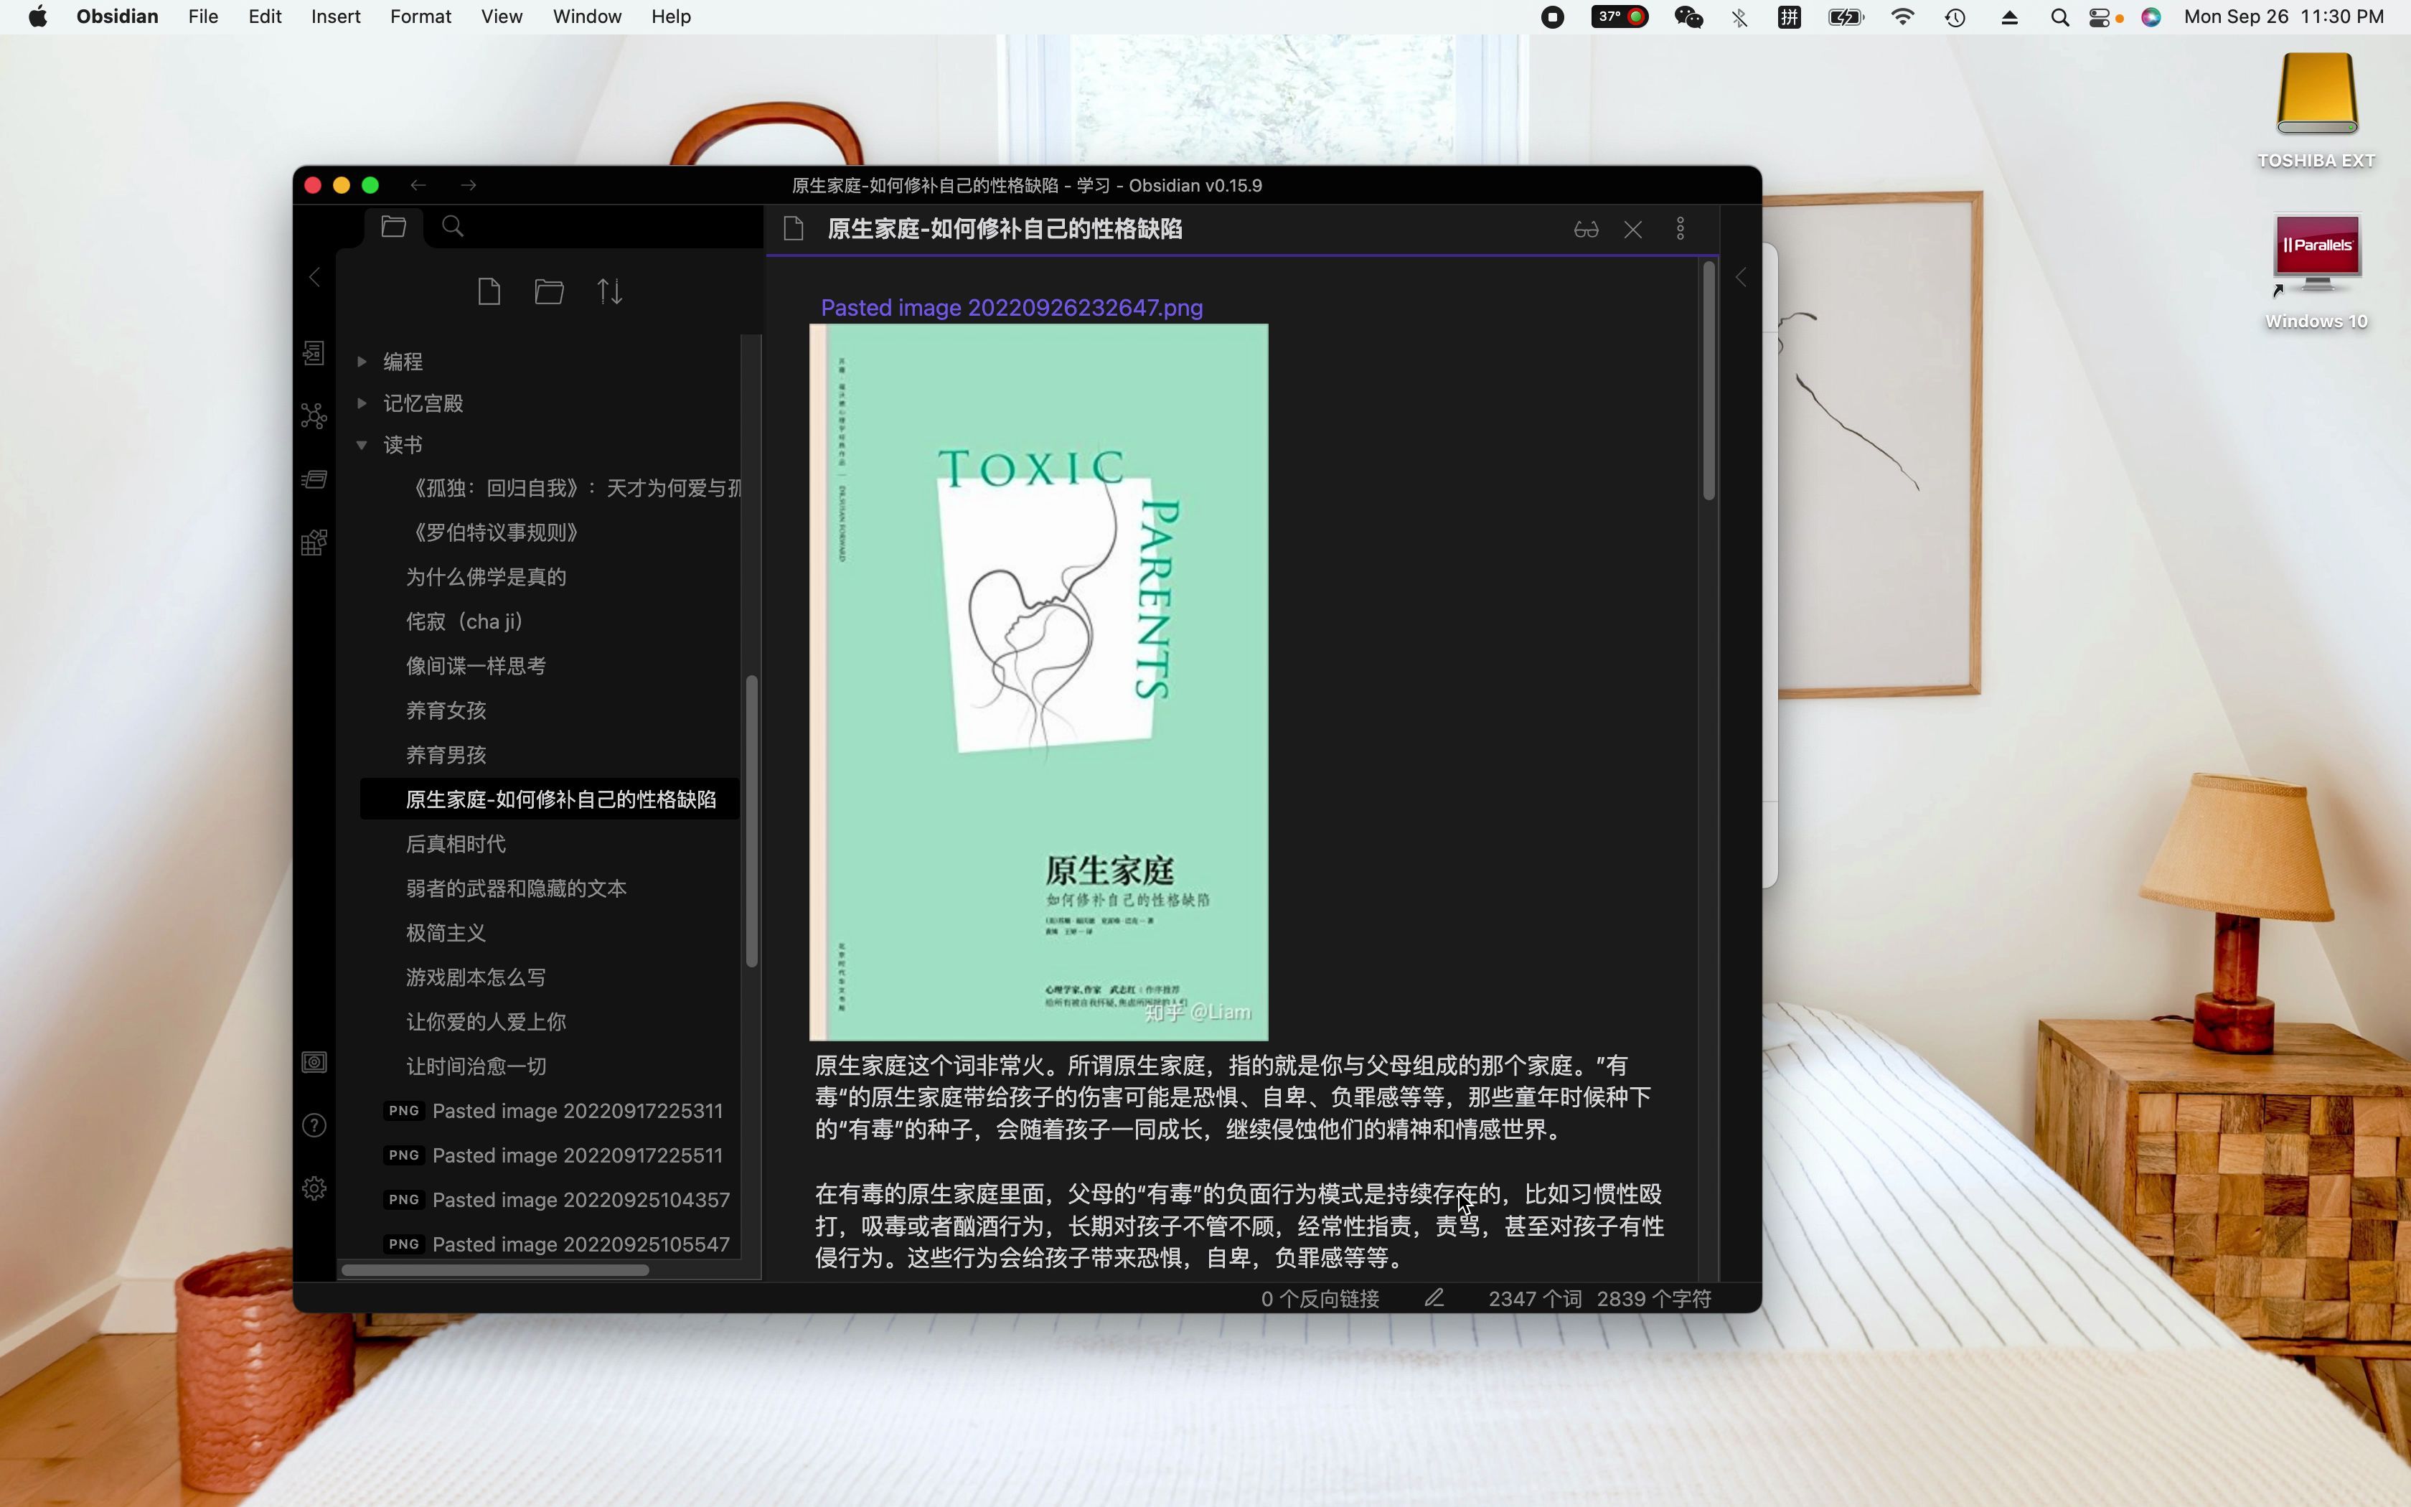
Task: Toggle edit mode pencil in status bar
Action: [1434, 1297]
